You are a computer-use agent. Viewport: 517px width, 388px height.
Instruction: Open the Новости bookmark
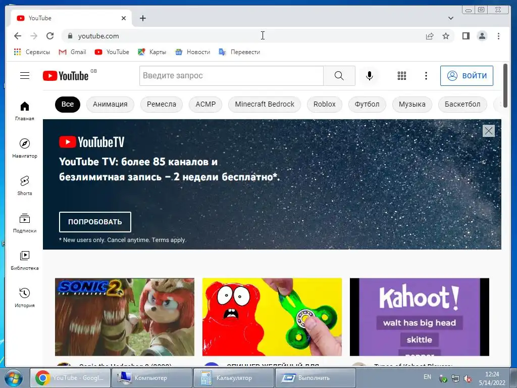192,52
